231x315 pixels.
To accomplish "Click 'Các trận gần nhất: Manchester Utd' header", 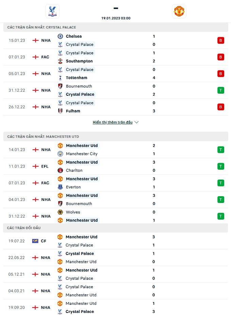I will click(x=43, y=137).
